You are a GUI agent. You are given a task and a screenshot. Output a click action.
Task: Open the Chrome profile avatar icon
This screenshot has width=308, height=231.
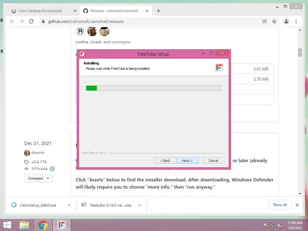click(x=286, y=21)
